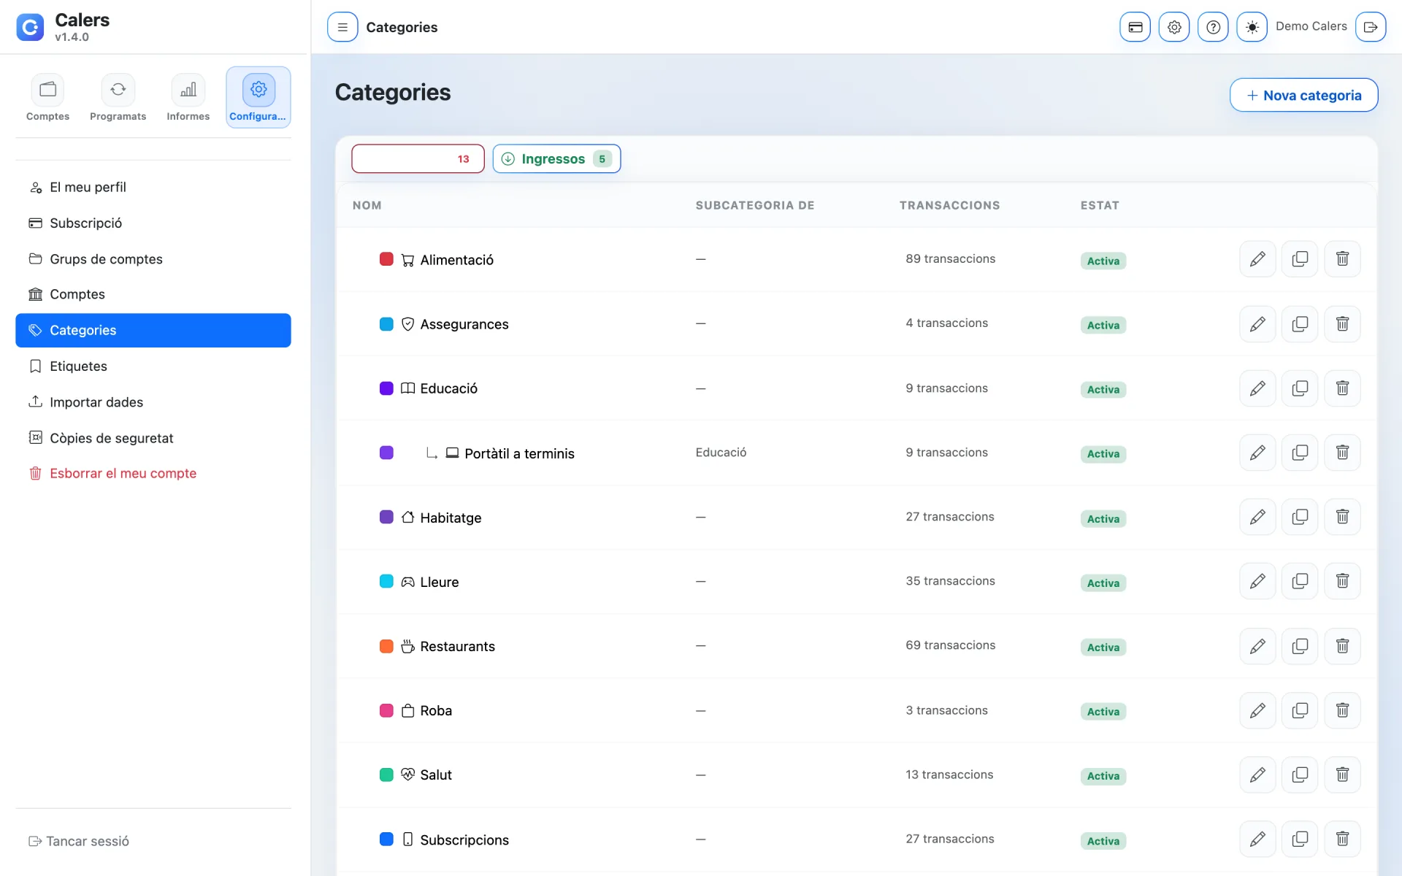Open the Informes navigation section
The height and width of the screenshot is (876, 1402).
click(188, 97)
